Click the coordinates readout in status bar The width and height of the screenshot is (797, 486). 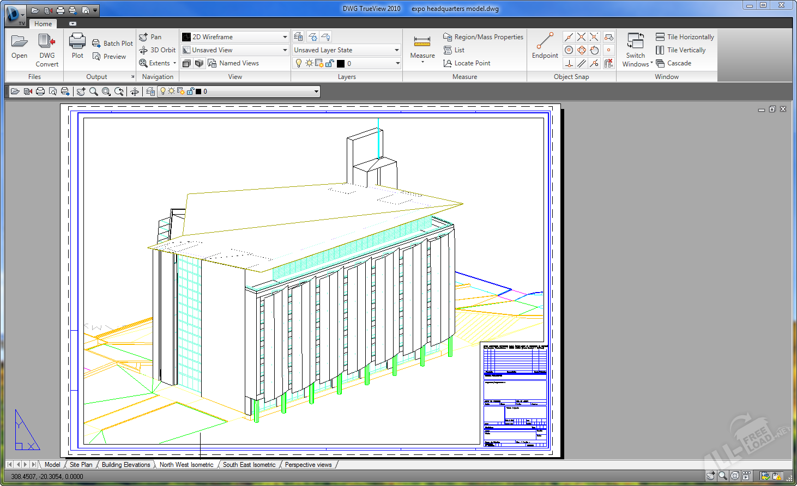(47, 477)
